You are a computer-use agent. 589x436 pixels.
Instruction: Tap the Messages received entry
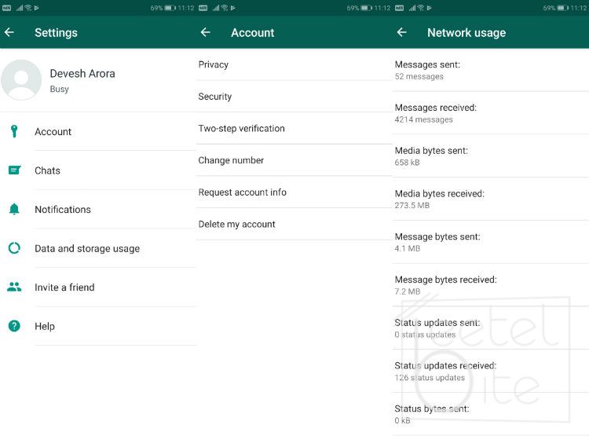[x=435, y=112]
